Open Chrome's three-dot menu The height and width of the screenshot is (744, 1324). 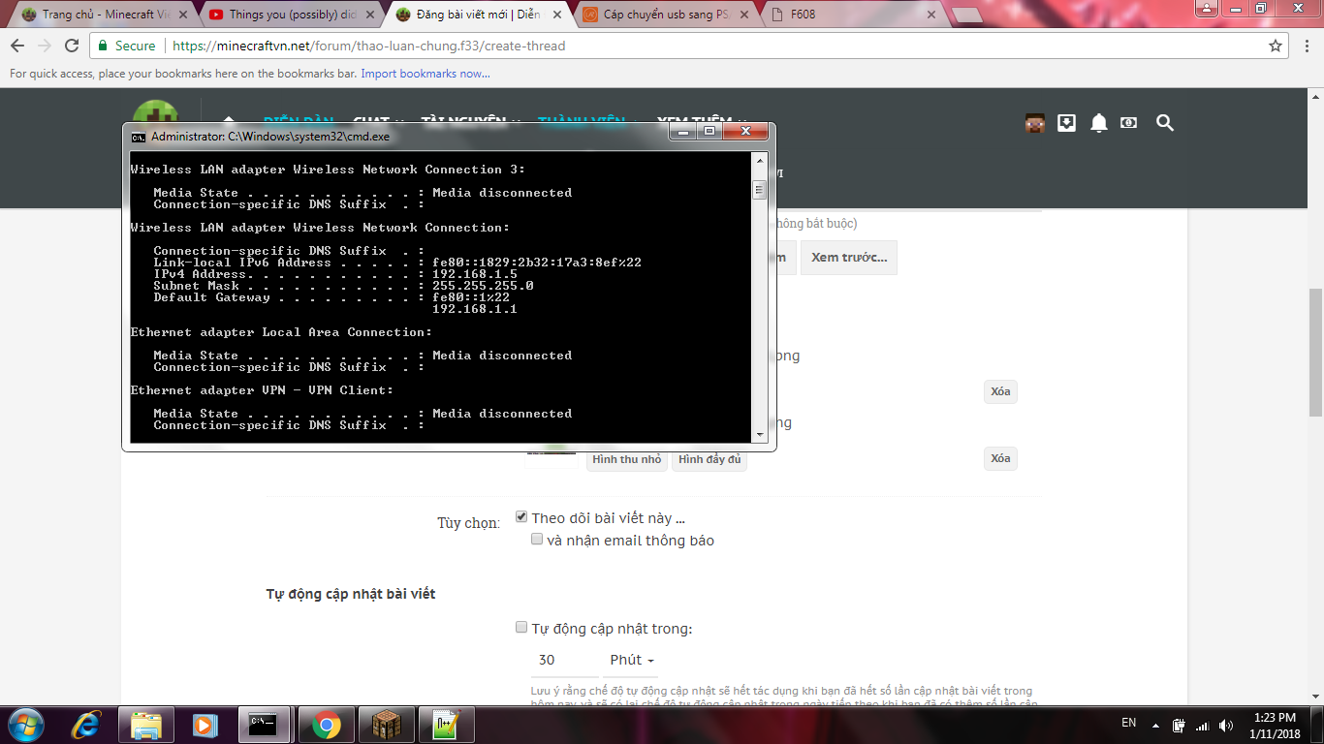(1304, 46)
